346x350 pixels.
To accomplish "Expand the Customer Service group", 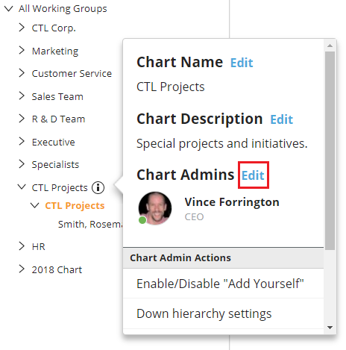I will (22, 73).
